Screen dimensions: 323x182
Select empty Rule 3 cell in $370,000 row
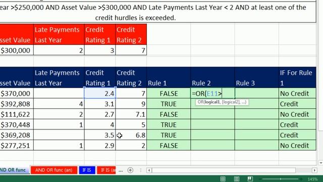pos(257,94)
